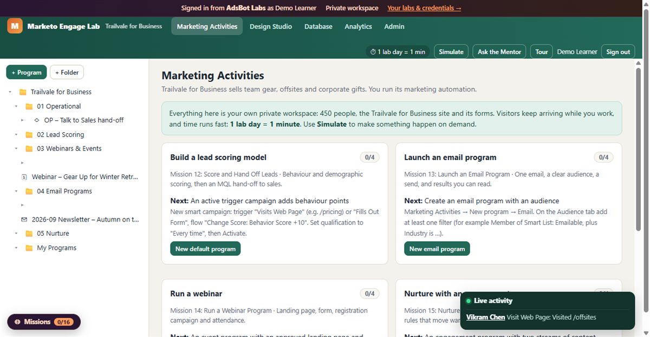
Task: Switch to the Admin tab
Action: pyautogui.click(x=394, y=26)
